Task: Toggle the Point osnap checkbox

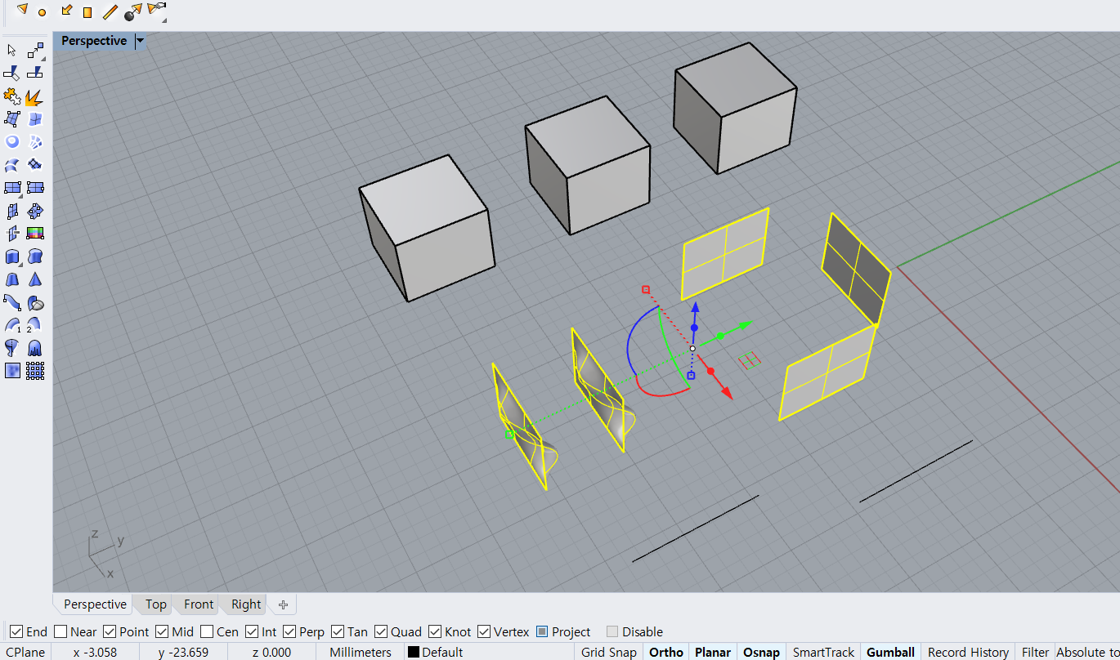Action: [x=110, y=631]
